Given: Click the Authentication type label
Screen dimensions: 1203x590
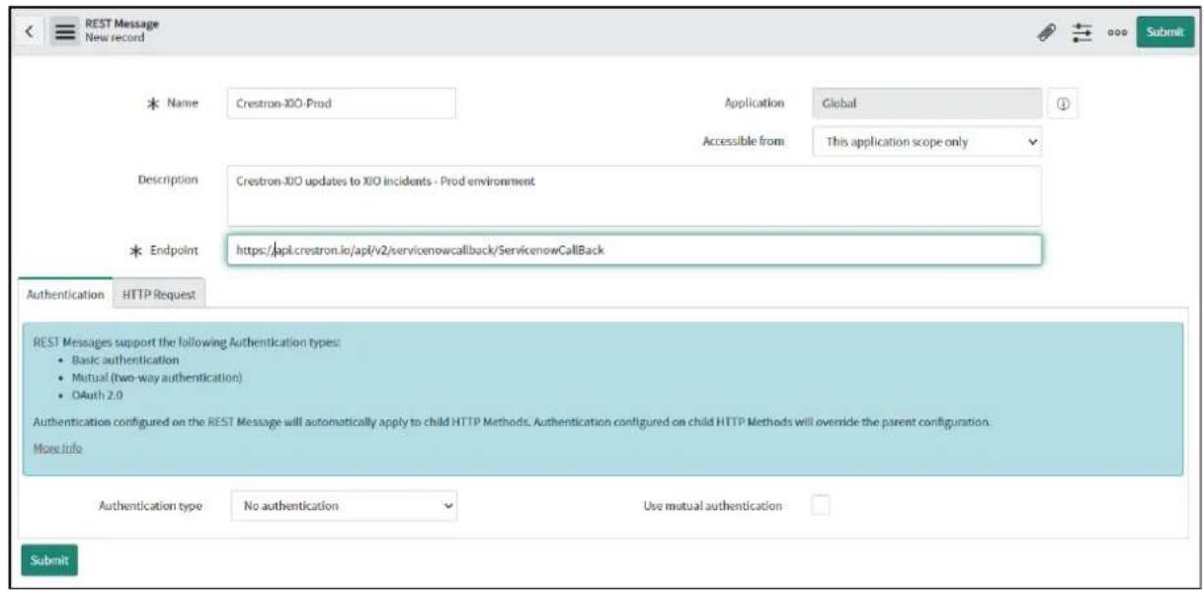Looking at the screenshot, I should (x=150, y=505).
